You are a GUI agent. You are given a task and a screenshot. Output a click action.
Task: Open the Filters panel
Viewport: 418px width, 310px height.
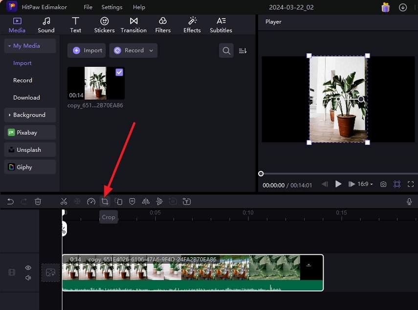click(x=163, y=24)
